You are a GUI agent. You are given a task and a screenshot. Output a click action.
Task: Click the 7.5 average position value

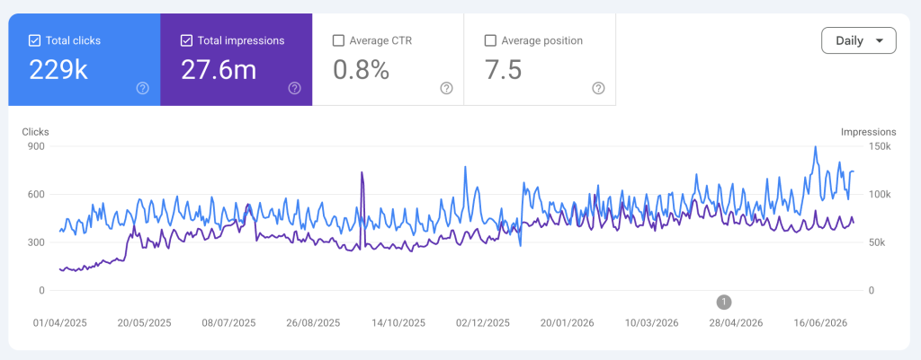tap(503, 70)
